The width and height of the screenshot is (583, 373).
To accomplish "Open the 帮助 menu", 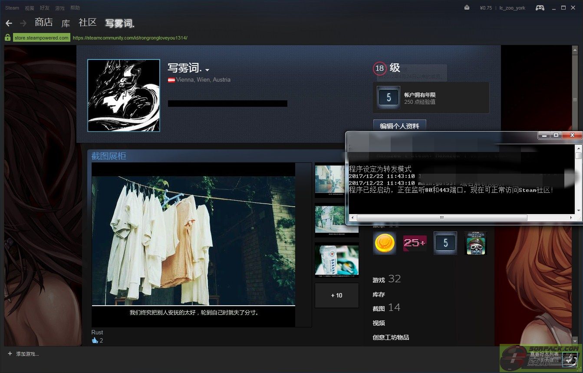I will pyautogui.click(x=75, y=8).
